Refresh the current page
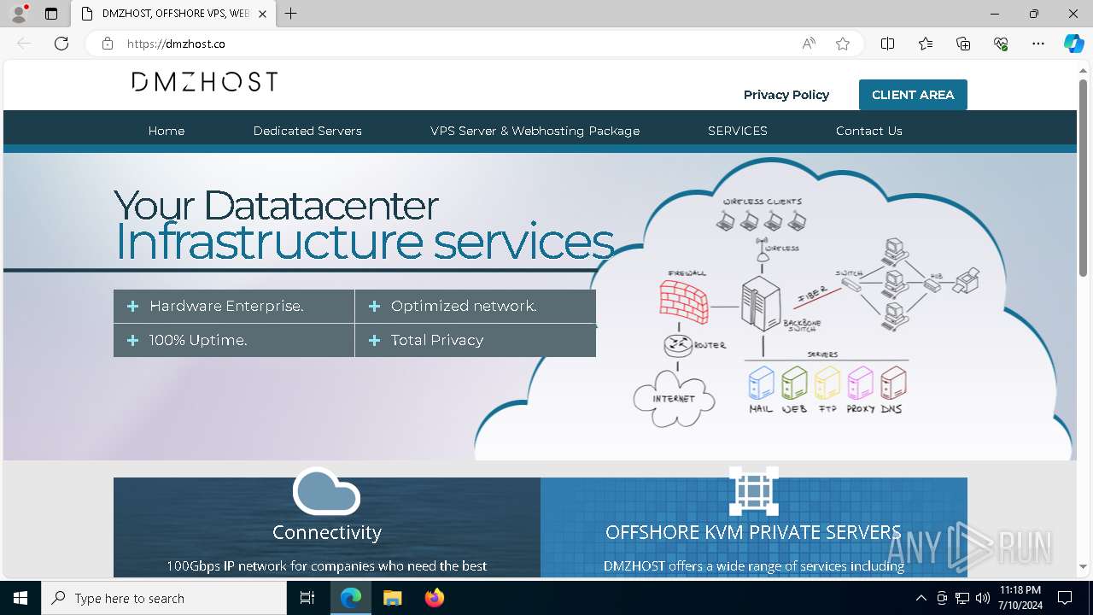Screen dimensions: 1093x615 pos(61,44)
